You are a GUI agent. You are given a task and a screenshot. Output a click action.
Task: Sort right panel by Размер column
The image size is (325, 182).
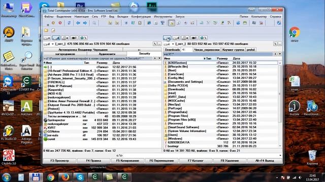222,59
